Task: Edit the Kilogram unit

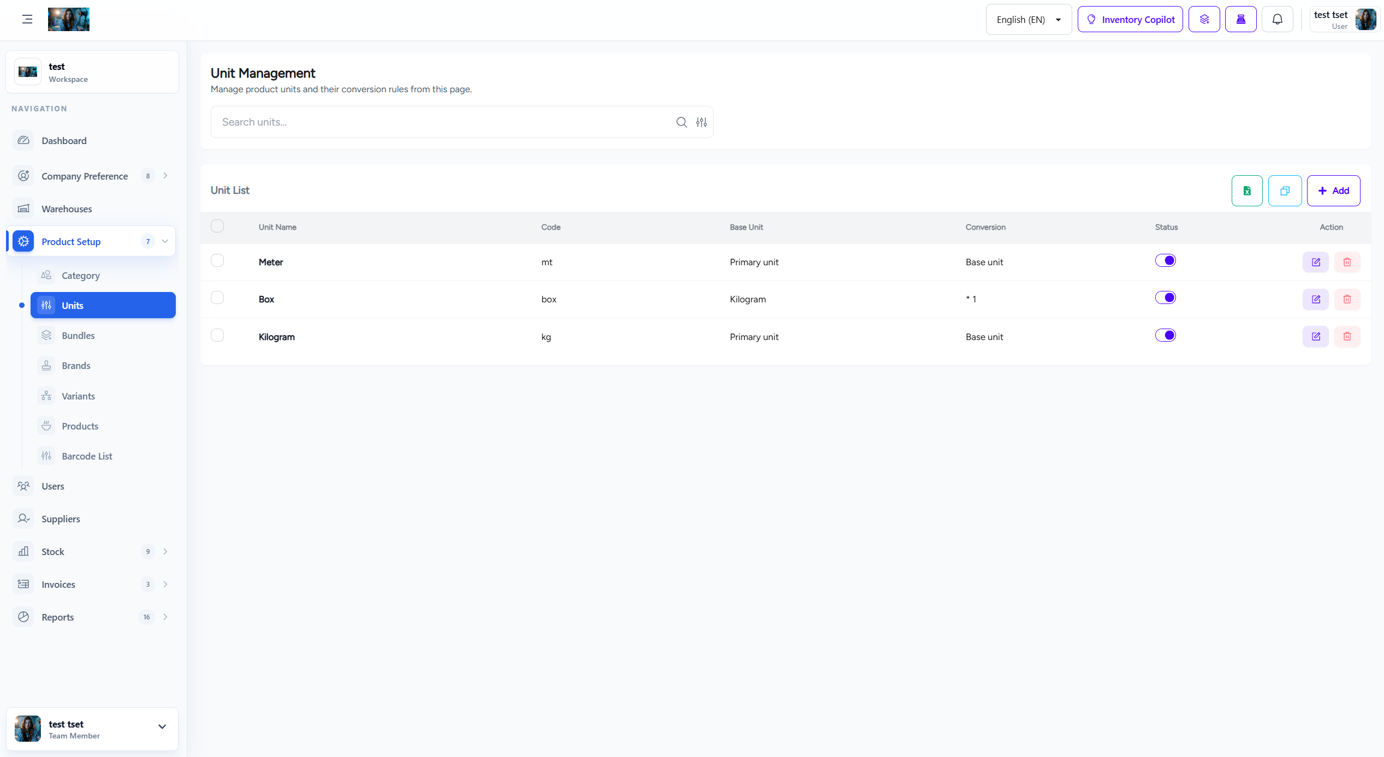Action: (x=1316, y=336)
